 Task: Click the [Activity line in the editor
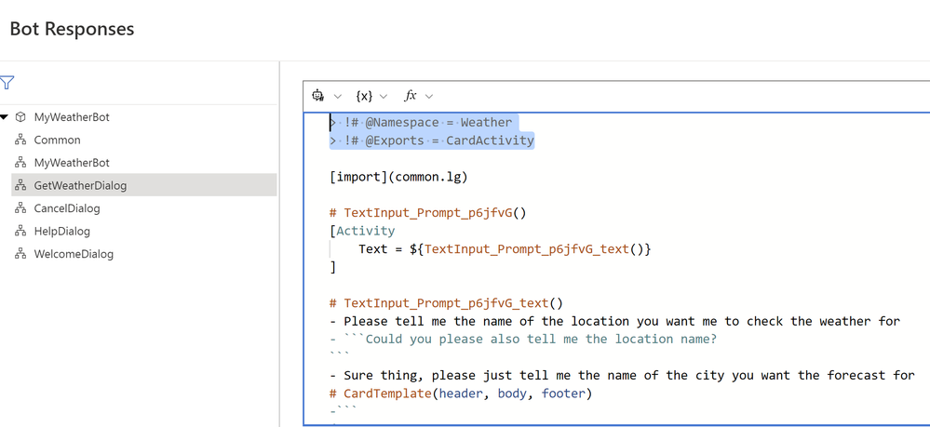point(362,231)
